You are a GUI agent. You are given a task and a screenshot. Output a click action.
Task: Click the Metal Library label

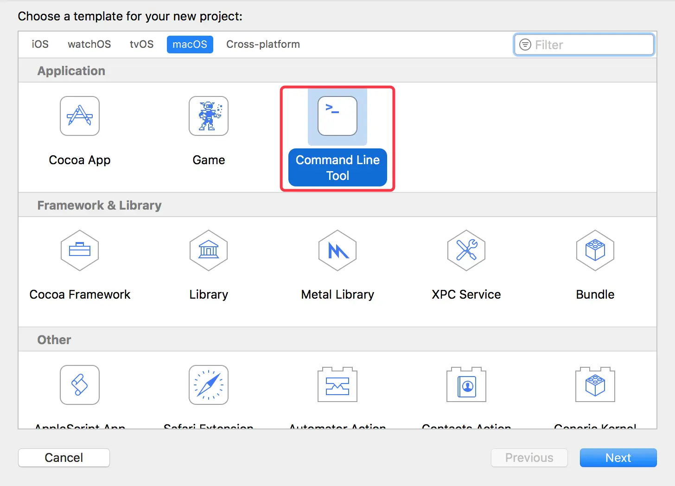click(x=337, y=294)
